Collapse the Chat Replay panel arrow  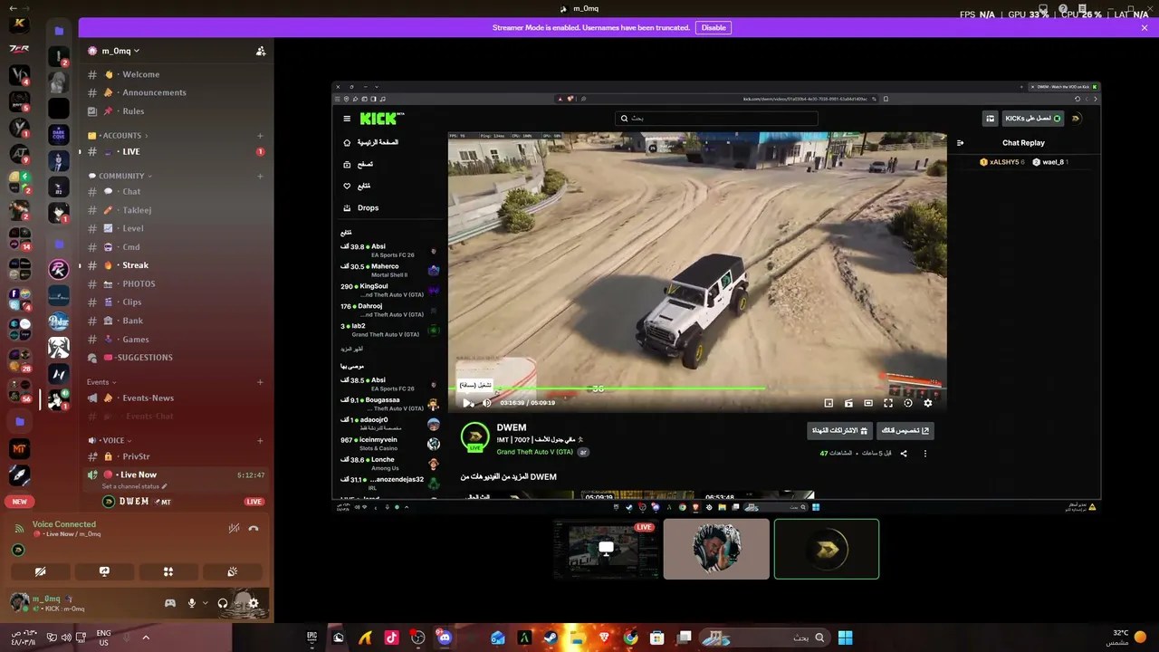(x=960, y=143)
